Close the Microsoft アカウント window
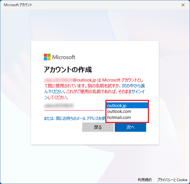 pyautogui.click(x=183, y=5)
